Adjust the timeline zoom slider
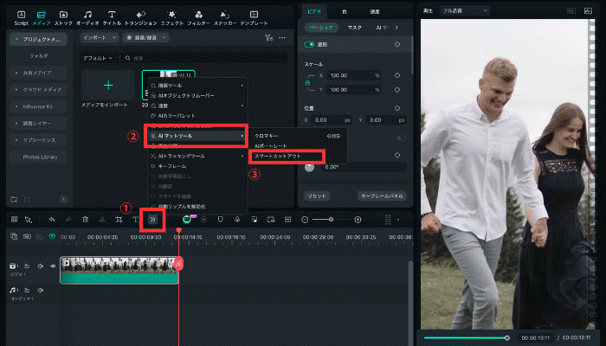Image resolution: width=606 pixels, height=346 pixels. click(332, 220)
